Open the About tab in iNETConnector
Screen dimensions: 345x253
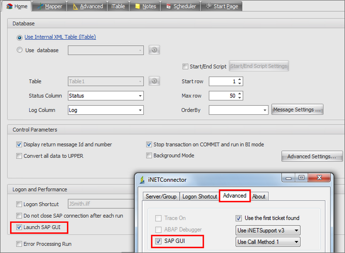259,196
